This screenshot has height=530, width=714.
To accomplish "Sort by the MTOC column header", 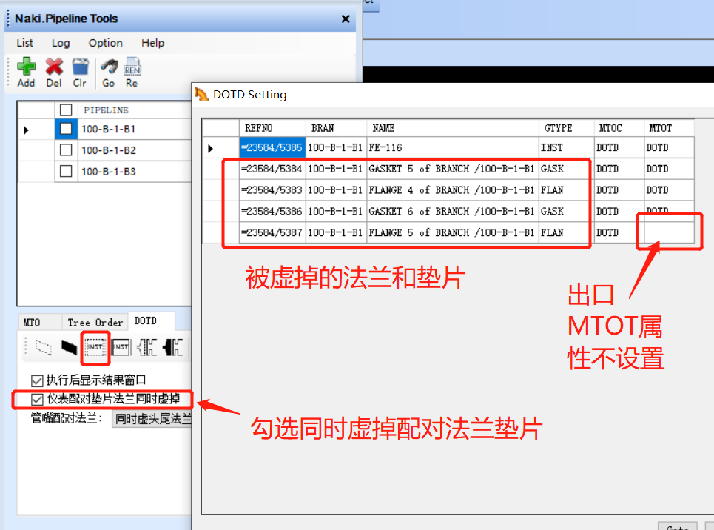I will click(619, 128).
